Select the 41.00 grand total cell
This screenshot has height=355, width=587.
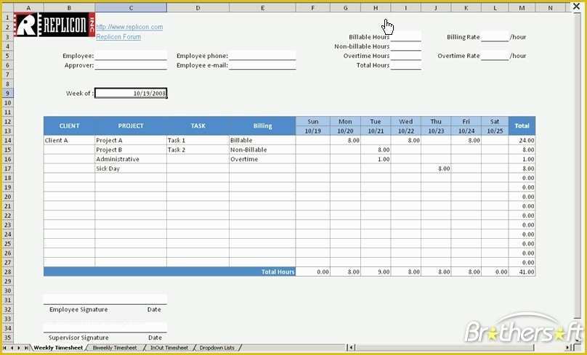[522, 272]
